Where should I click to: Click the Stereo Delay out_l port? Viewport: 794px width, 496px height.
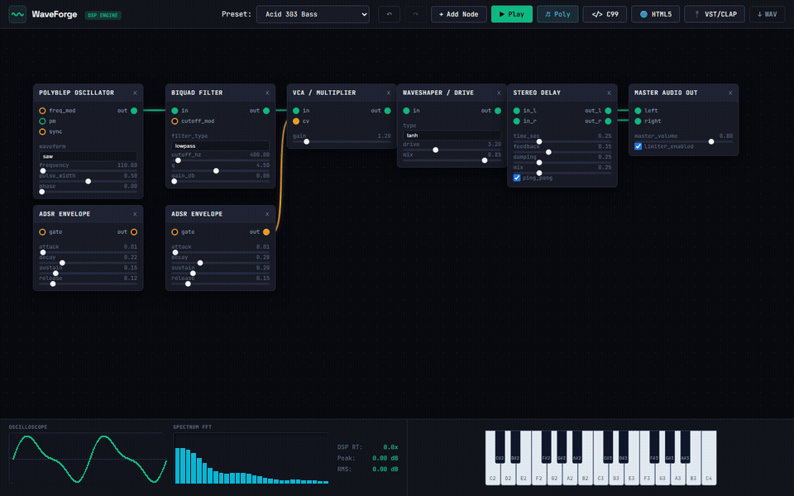608,111
